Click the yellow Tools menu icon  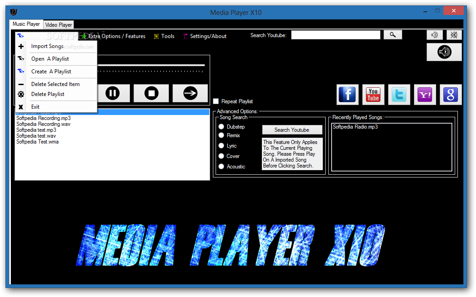[156, 36]
